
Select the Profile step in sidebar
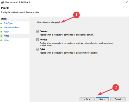[x=6, y=36]
